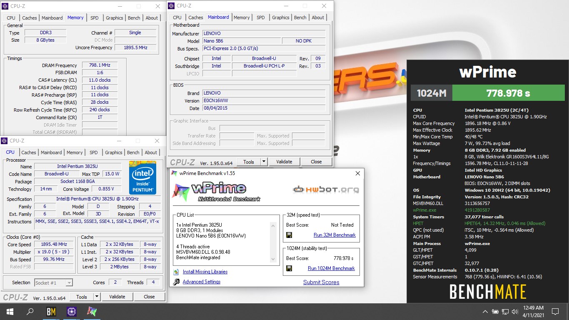
Task: Open BenchMate from the taskbar
Action: (51, 311)
